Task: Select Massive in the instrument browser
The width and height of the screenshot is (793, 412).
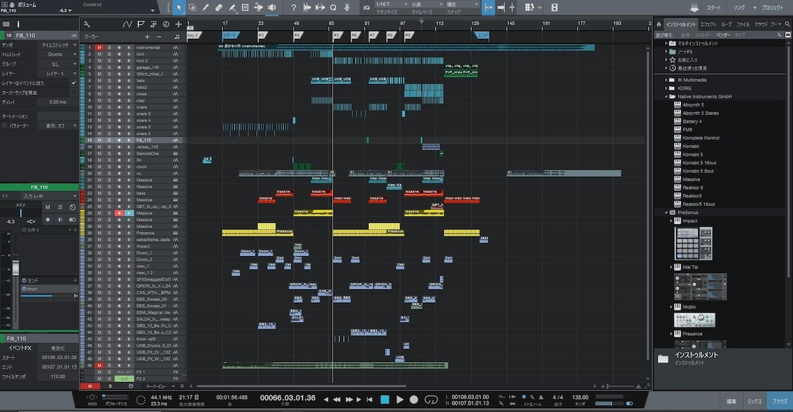Action: [x=692, y=179]
